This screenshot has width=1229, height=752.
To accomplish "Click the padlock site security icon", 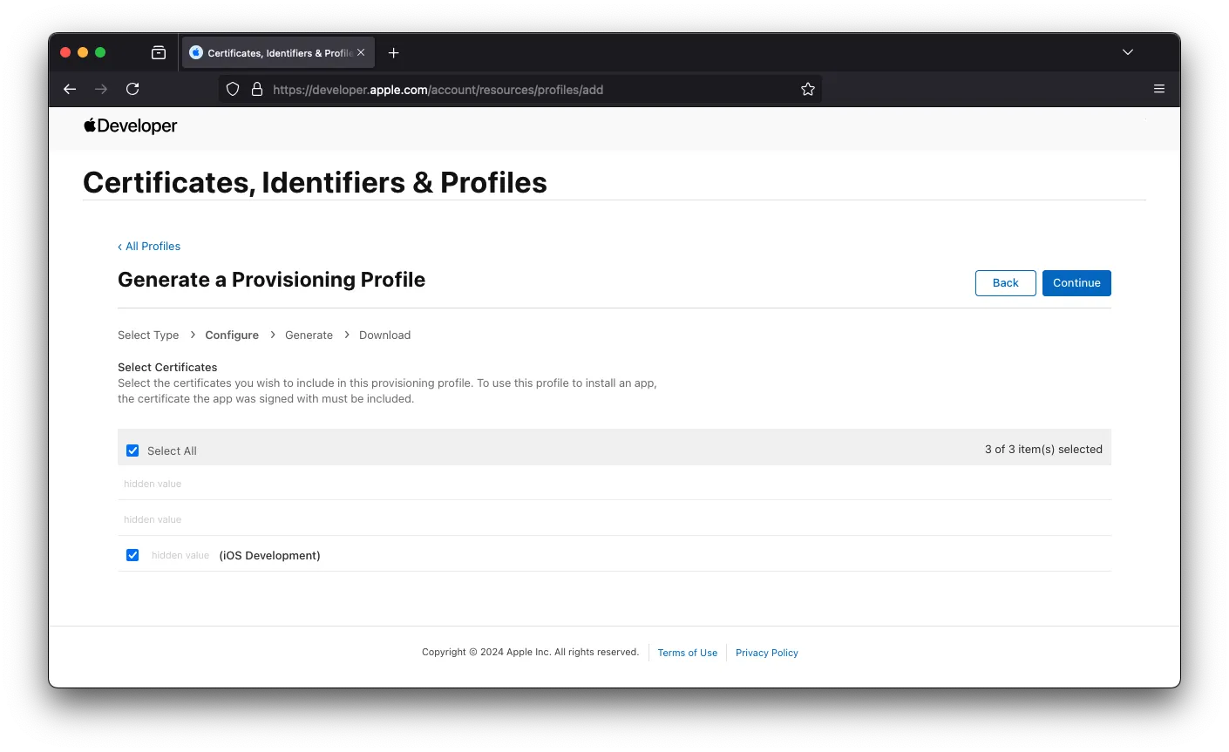I will coord(257,89).
